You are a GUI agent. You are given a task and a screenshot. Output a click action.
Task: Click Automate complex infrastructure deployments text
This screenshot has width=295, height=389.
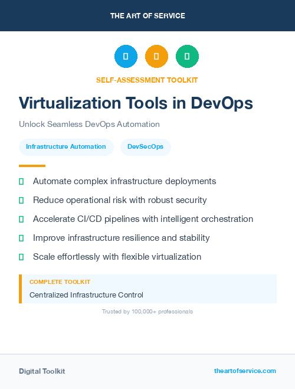[124, 181]
